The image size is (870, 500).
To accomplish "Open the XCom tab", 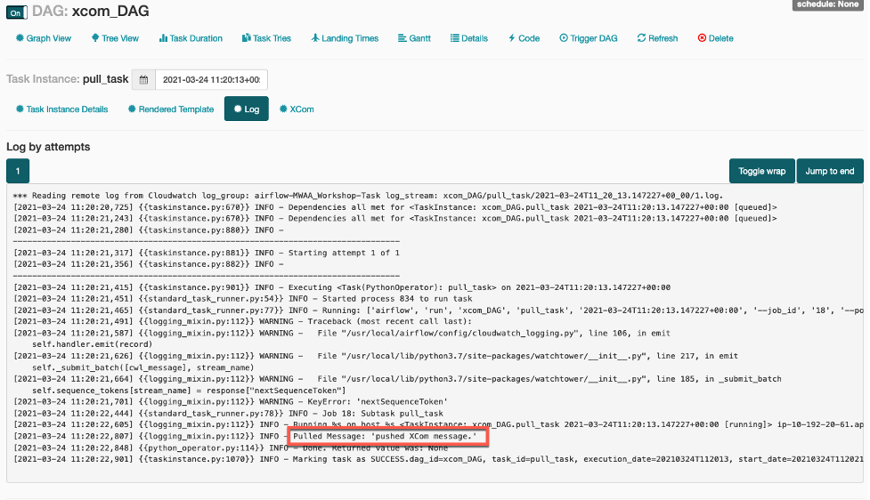I will 297,109.
